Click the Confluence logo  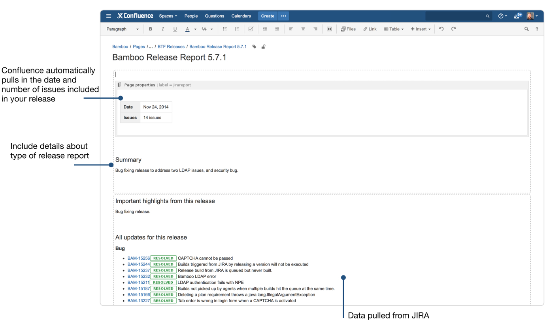135,16
